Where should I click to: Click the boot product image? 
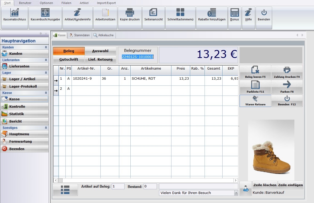pos(271,150)
